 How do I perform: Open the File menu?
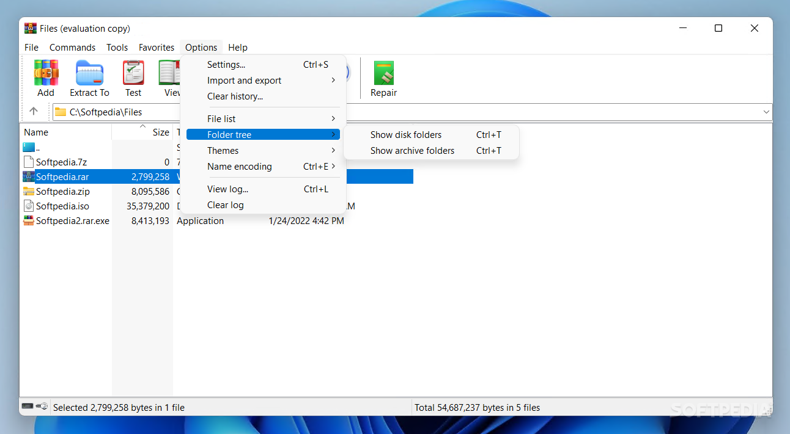coord(31,47)
